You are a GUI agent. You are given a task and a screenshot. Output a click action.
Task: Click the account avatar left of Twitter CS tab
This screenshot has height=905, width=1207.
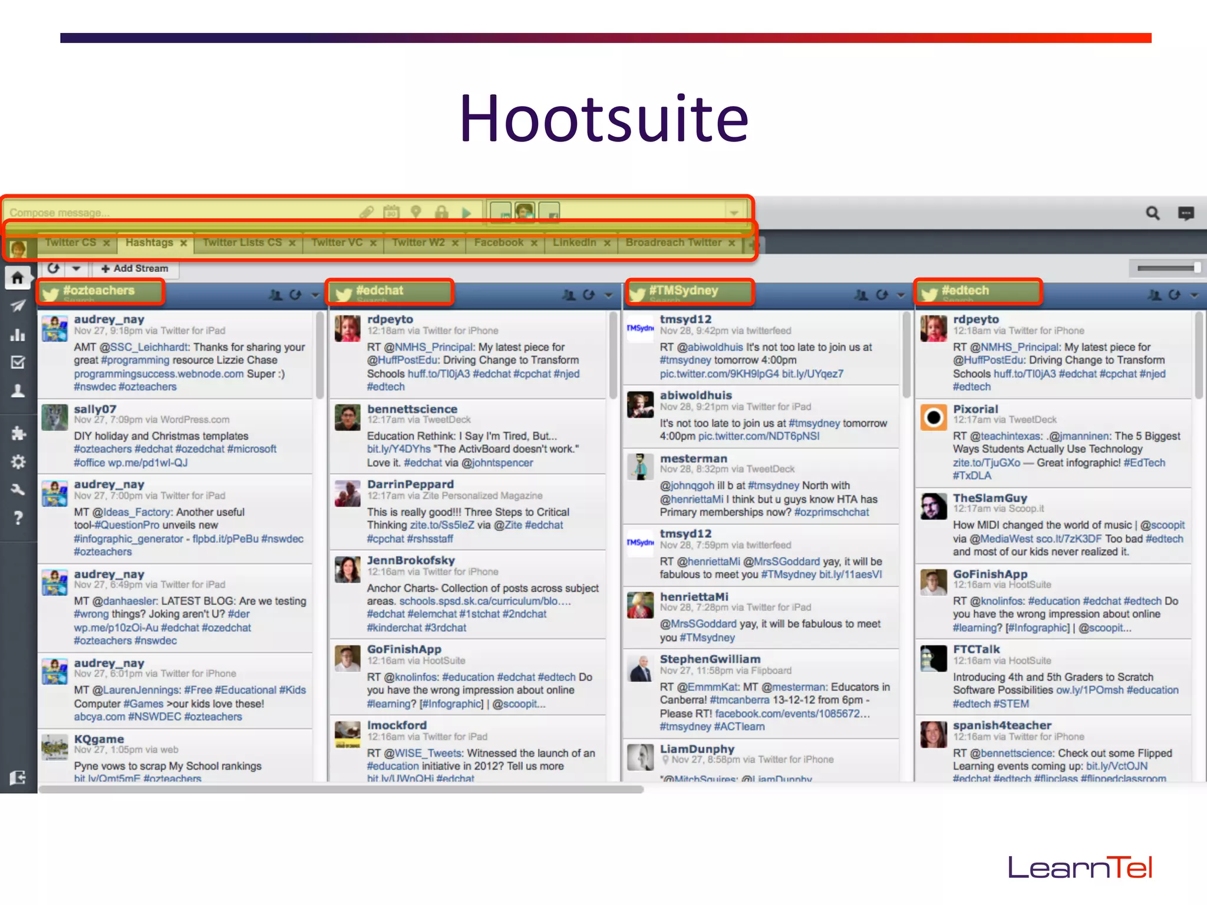tap(18, 247)
